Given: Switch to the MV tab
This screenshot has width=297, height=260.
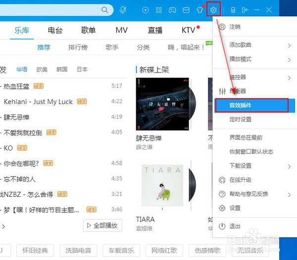Looking at the screenshot, I should (x=122, y=30).
